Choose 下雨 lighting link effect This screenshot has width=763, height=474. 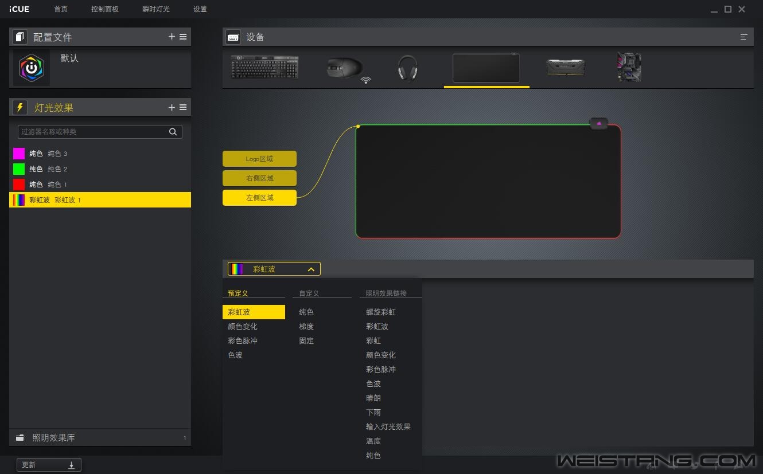click(373, 413)
